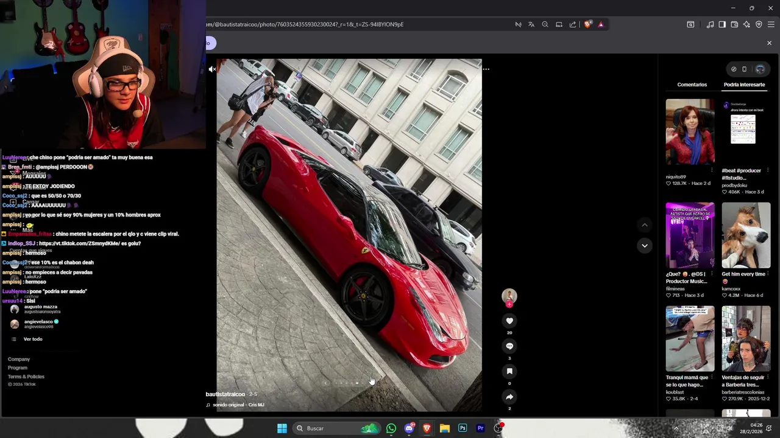Go to the next post with down chevron

pos(645,246)
